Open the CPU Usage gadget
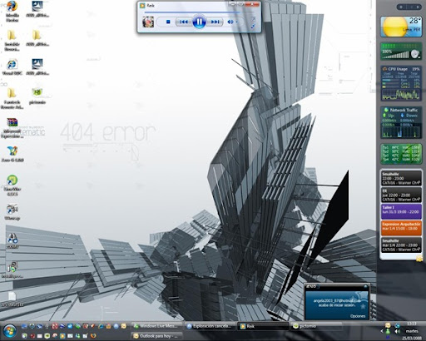 (401, 83)
